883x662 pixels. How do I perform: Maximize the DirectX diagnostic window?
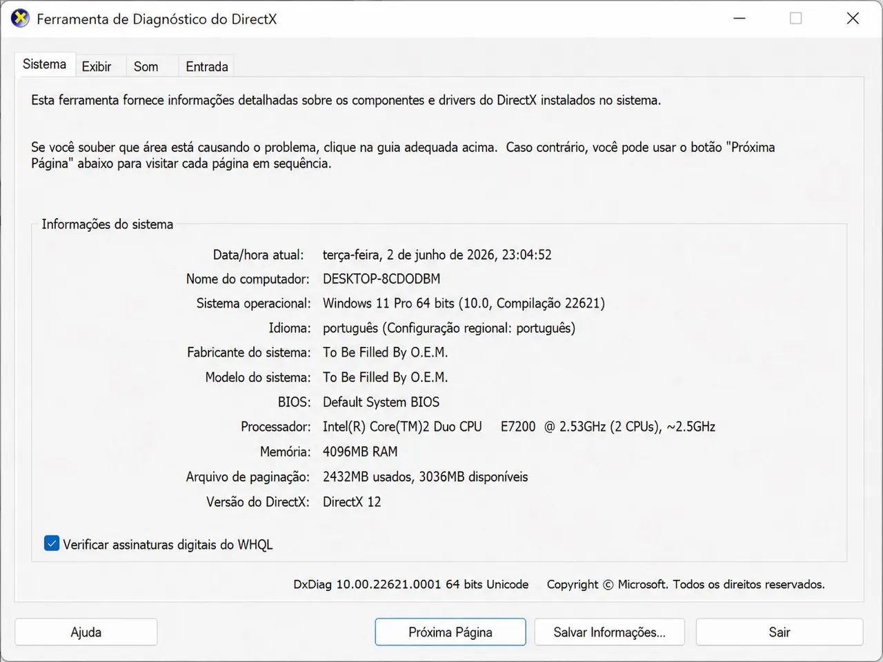(x=796, y=19)
